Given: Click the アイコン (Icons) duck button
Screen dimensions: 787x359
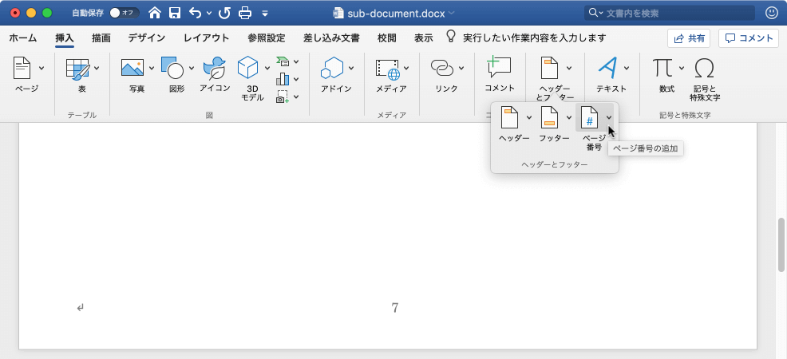Looking at the screenshot, I should 214,69.
